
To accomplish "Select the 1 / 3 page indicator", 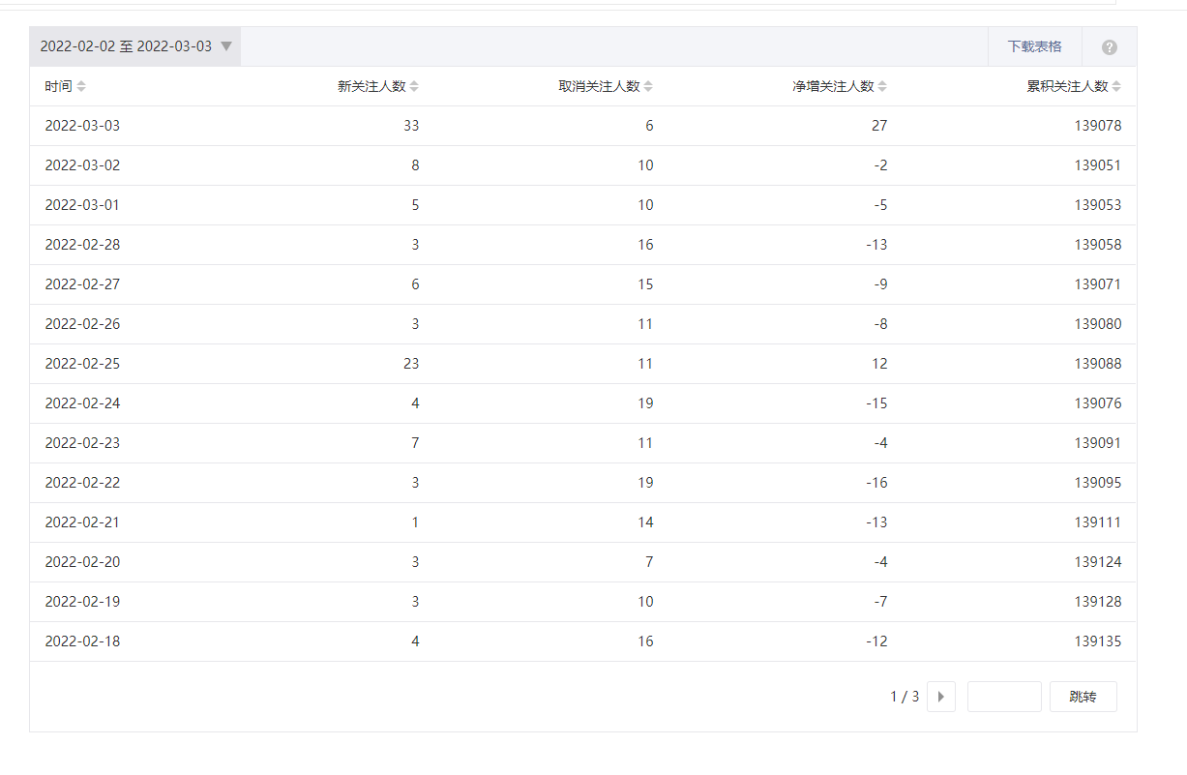I will pos(905,697).
